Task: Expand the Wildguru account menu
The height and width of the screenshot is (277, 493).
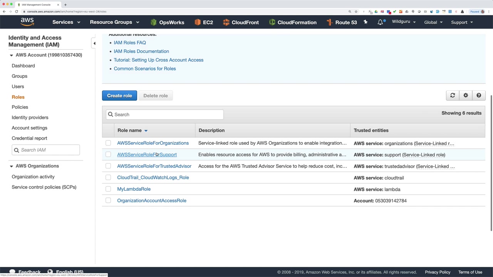Action: coord(404,22)
